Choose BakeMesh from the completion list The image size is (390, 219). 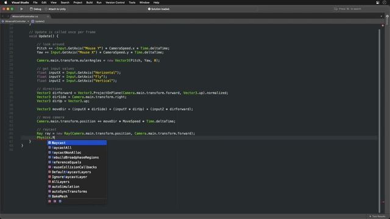77,196
